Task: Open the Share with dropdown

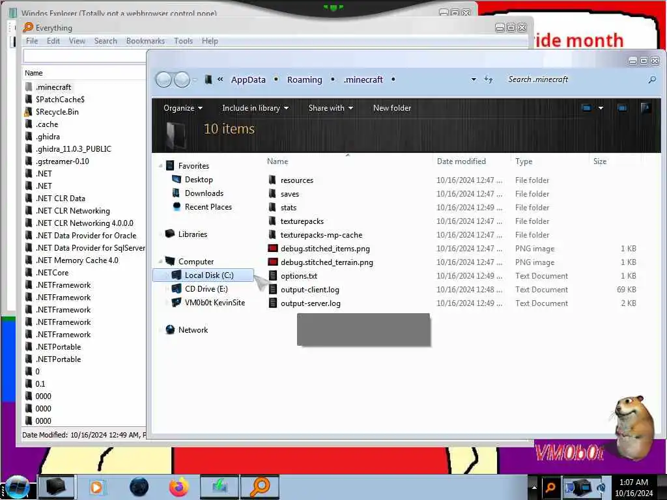Action: [x=330, y=108]
